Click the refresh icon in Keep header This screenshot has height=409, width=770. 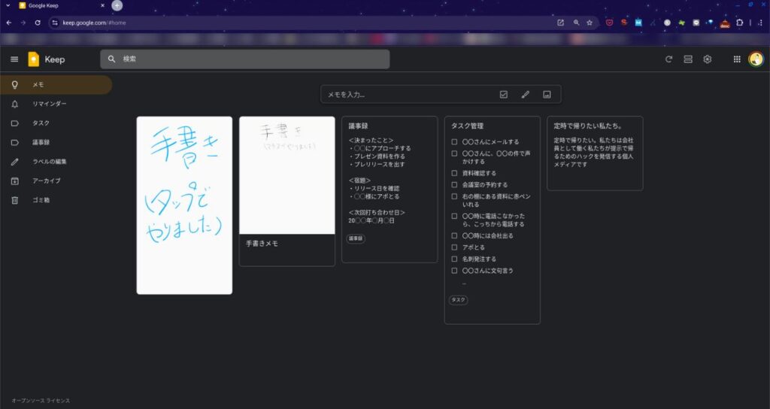pyautogui.click(x=668, y=59)
